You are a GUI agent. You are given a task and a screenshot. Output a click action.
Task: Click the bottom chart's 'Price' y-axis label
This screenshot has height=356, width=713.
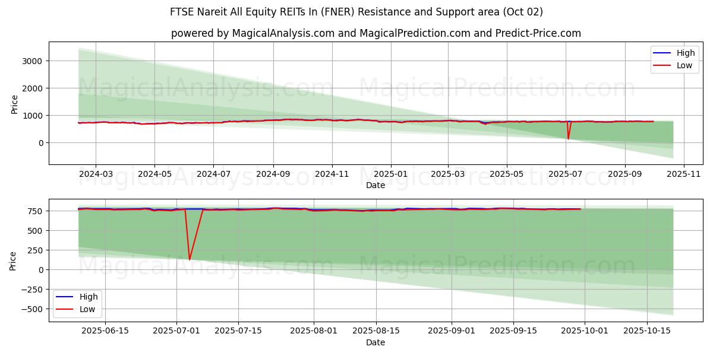13,260
